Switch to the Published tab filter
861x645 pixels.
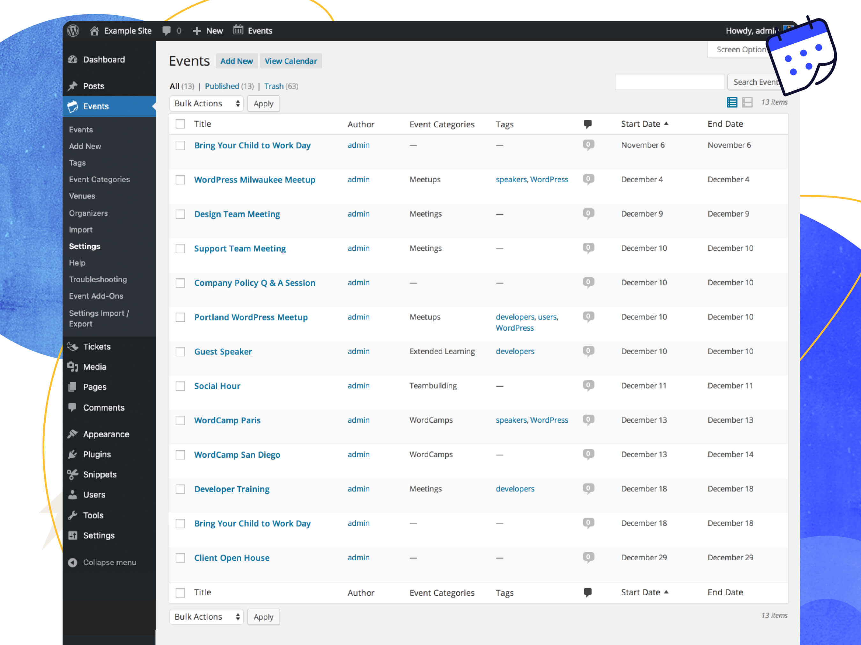(x=223, y=85)
